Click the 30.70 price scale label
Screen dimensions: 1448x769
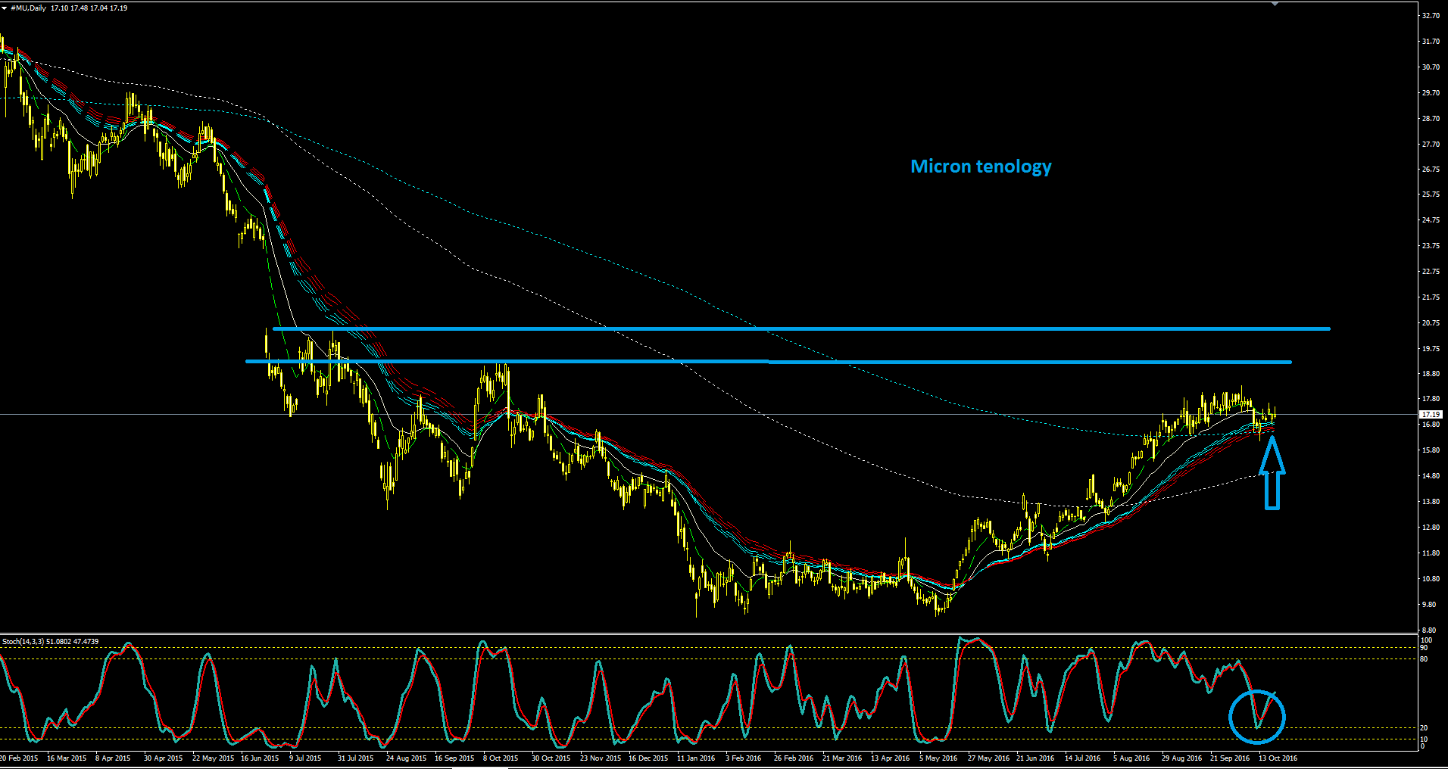pyautogui.click(x=1431, y=67)
